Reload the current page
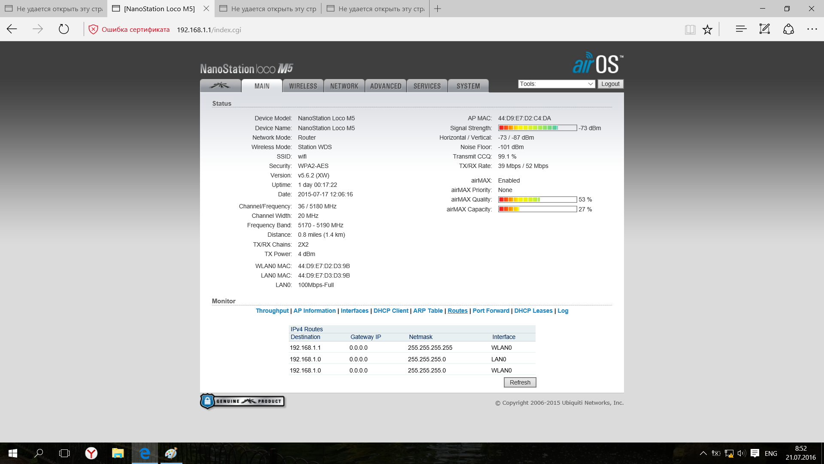824x464 pixels. pos(64,29)
